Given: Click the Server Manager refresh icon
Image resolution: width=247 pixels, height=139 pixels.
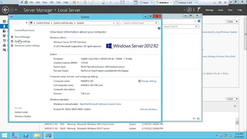Looking at the screenshot, I should (189, 10).
